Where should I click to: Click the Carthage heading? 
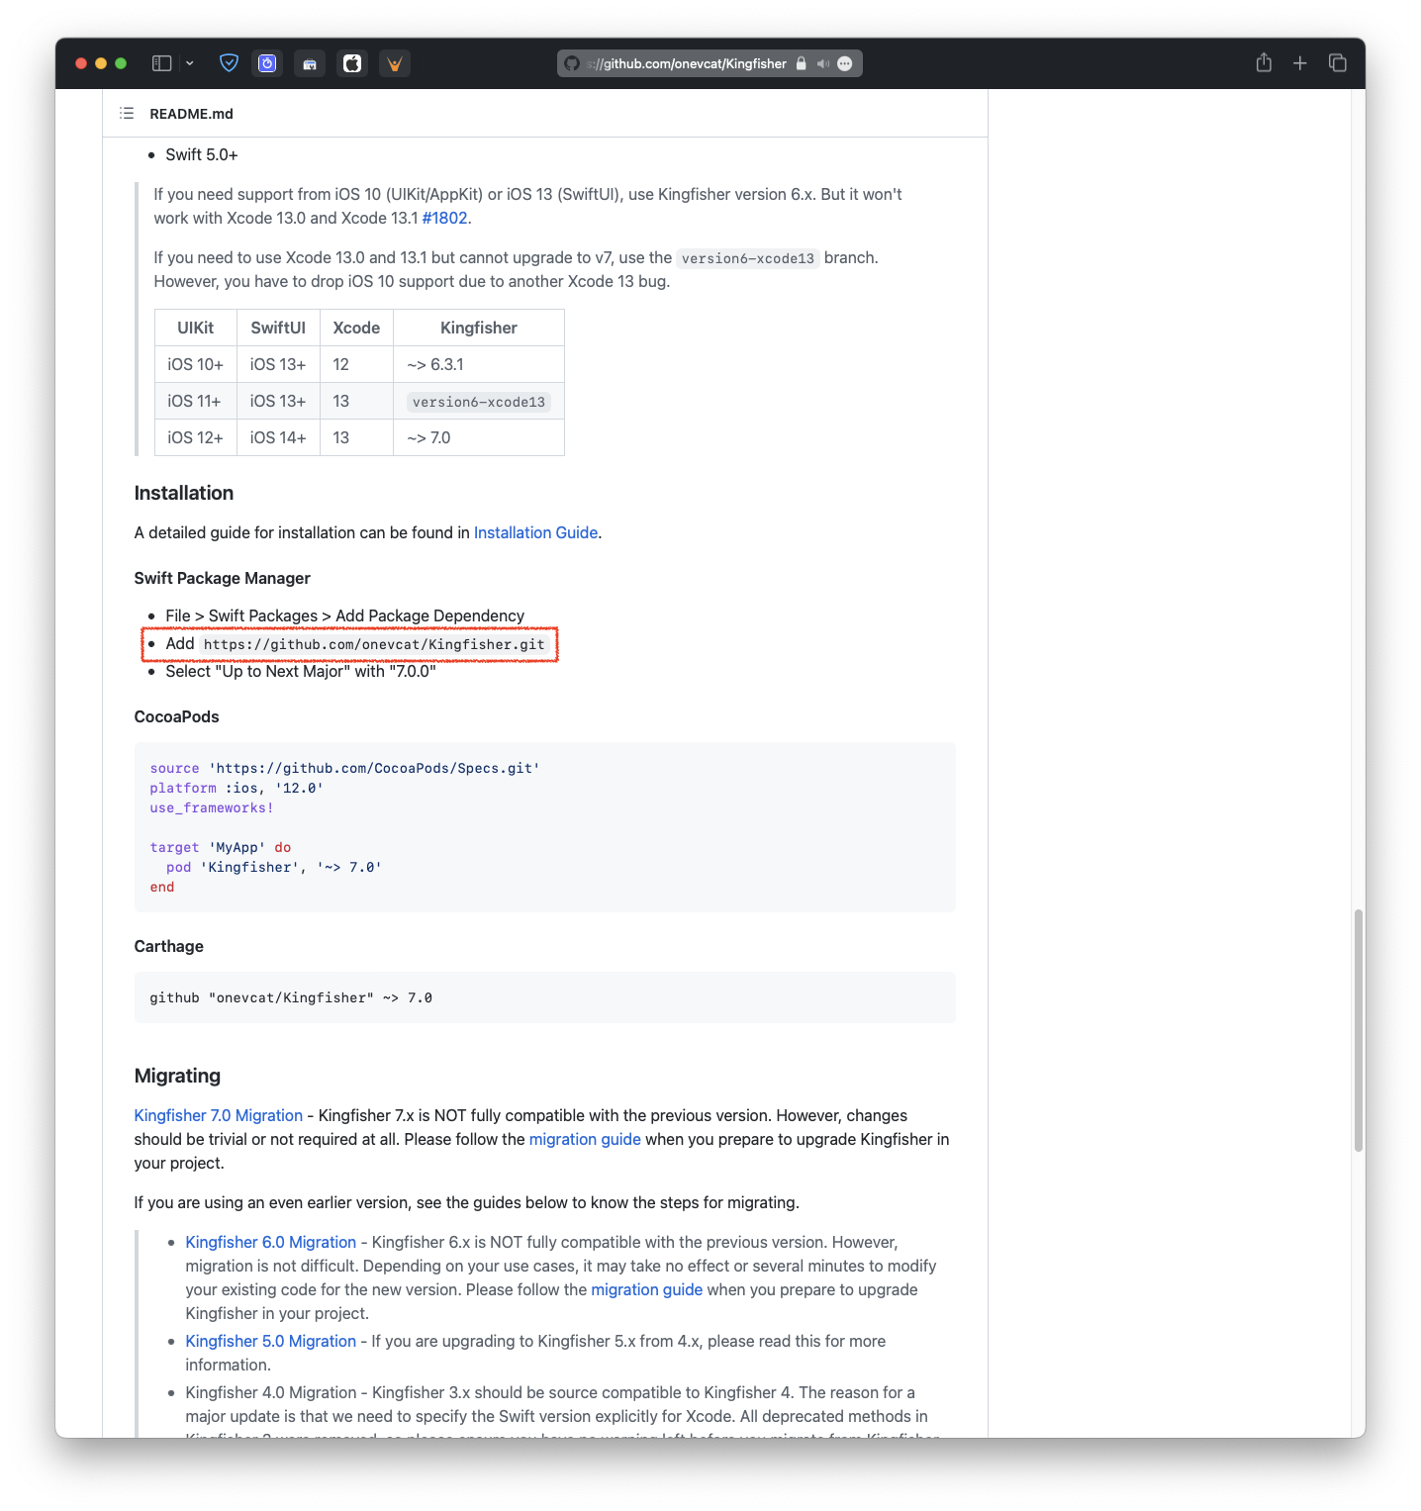pos(169,946)
